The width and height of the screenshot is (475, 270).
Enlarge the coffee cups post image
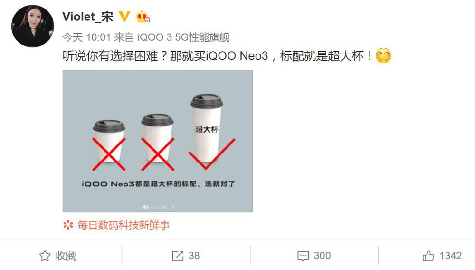click(158, 141)
